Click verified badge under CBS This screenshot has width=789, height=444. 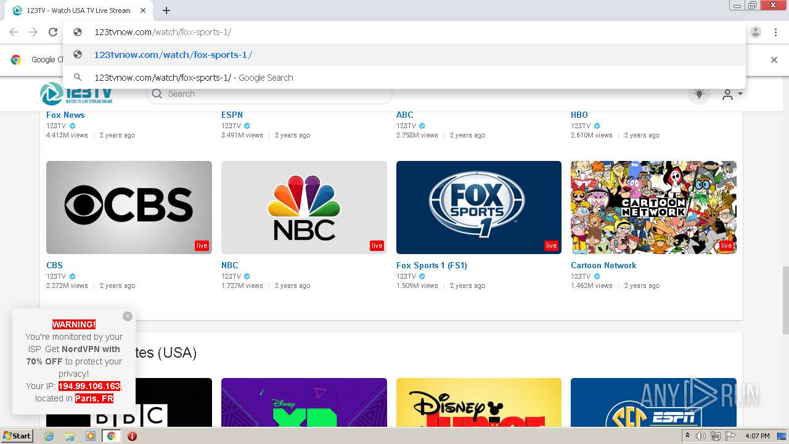(72, 276)
